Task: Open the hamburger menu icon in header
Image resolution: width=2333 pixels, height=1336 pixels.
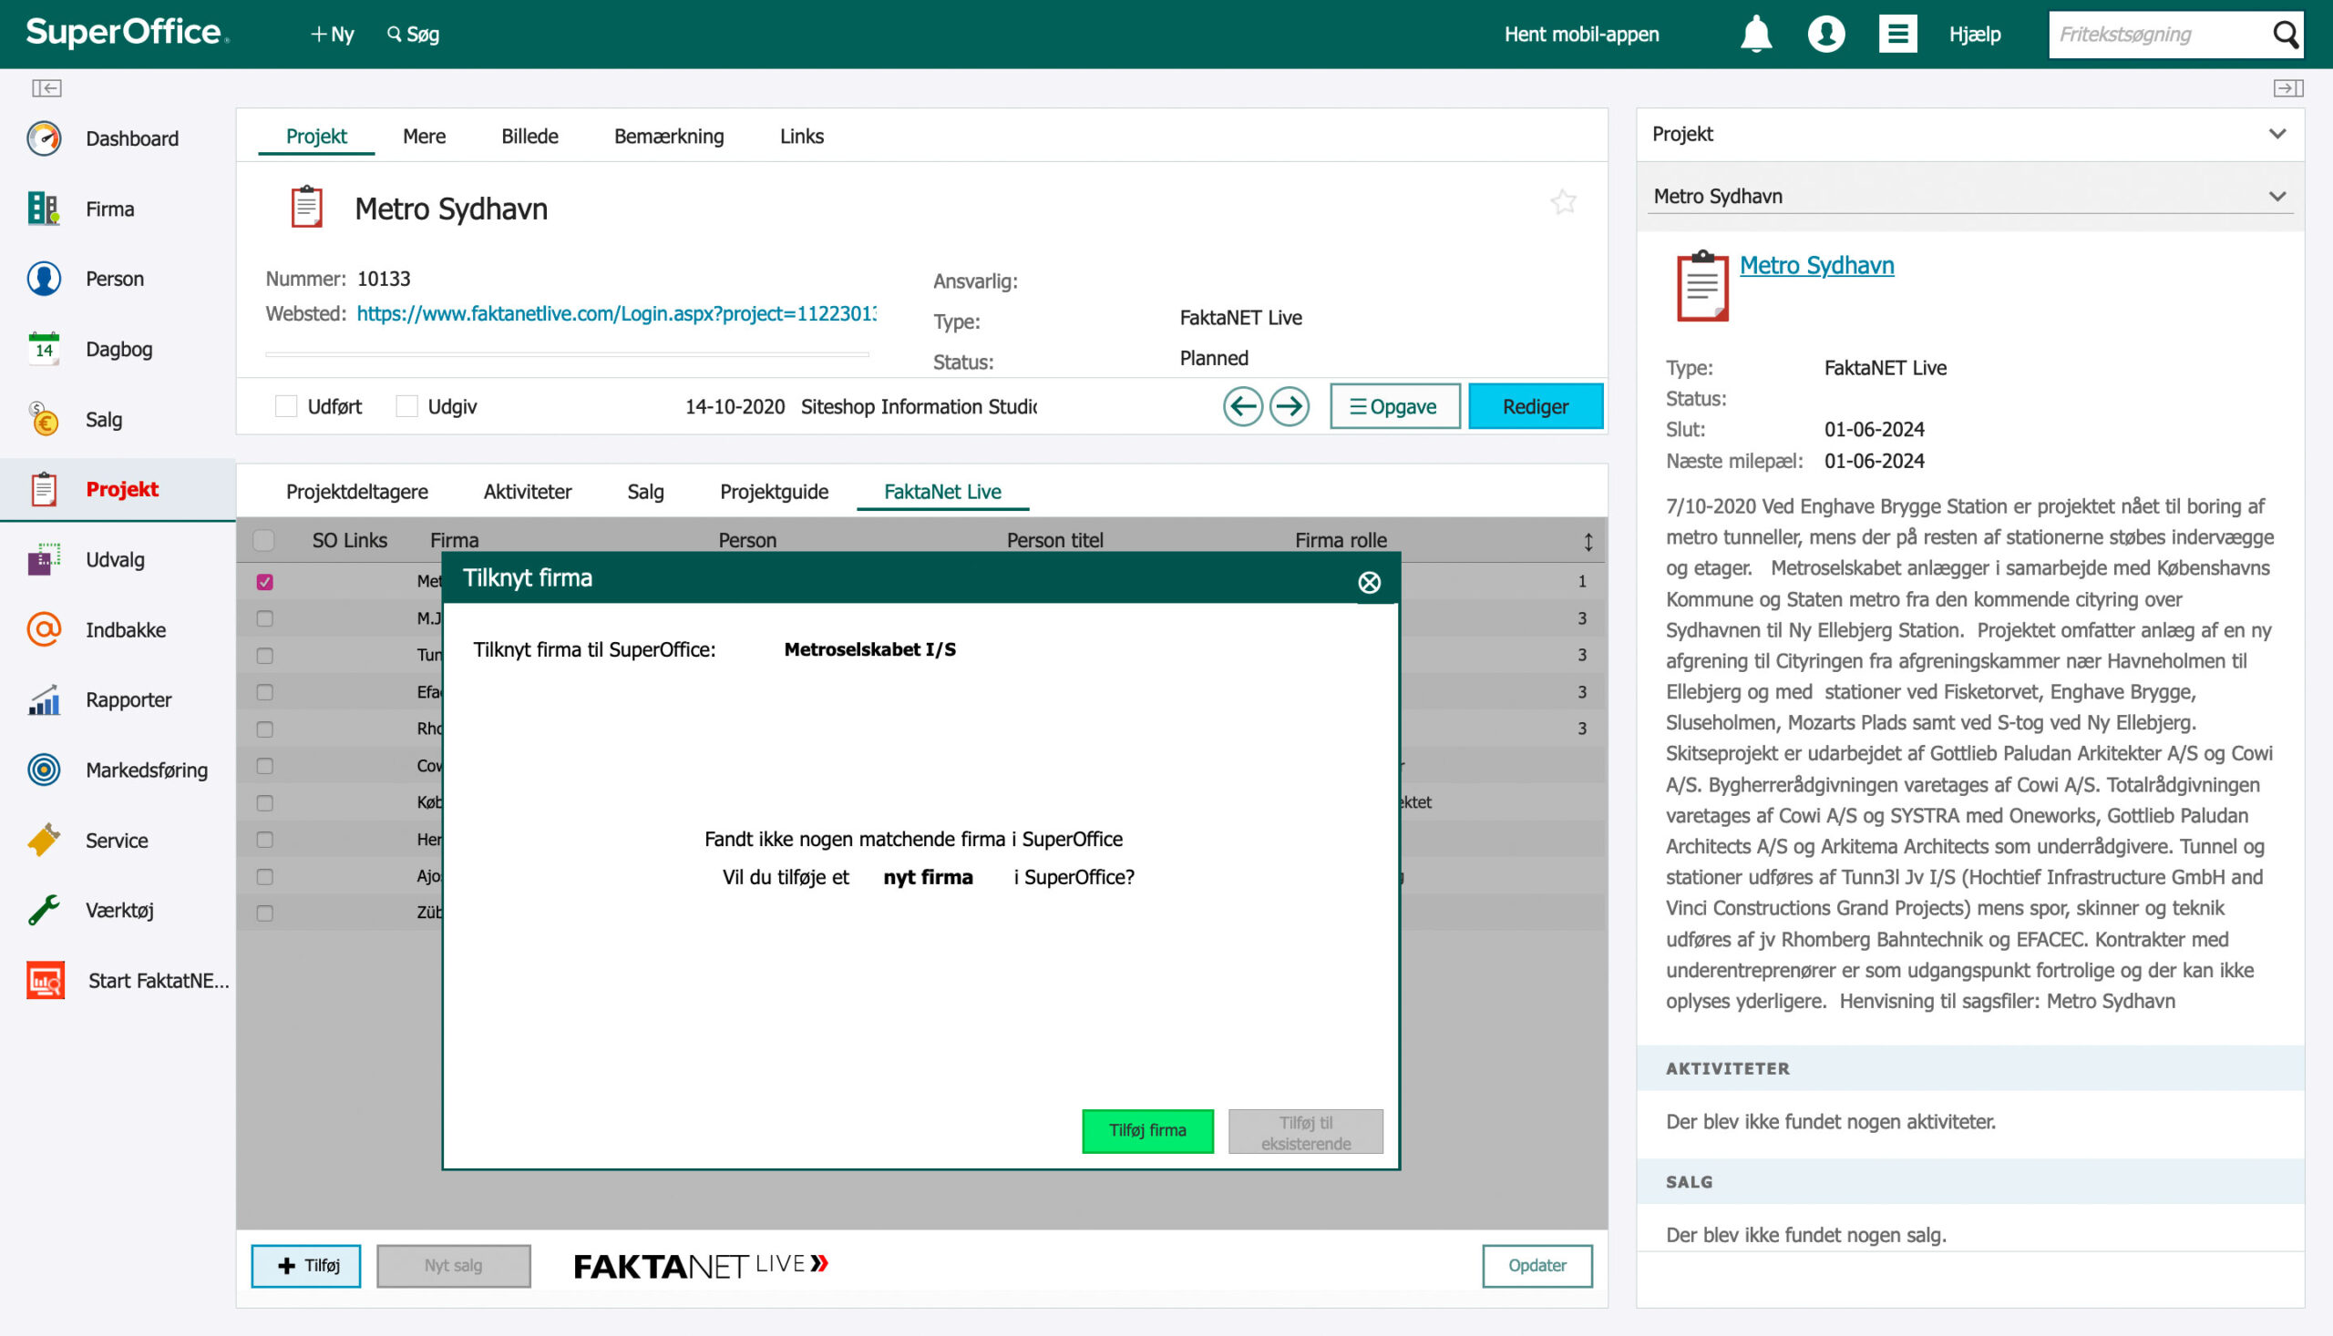Action: (x=1896, y=34)
